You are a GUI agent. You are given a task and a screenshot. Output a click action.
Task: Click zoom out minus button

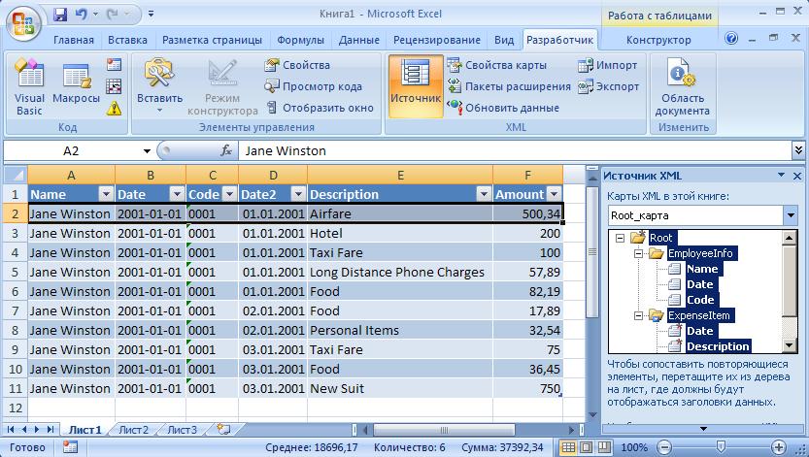coord(665,447)
